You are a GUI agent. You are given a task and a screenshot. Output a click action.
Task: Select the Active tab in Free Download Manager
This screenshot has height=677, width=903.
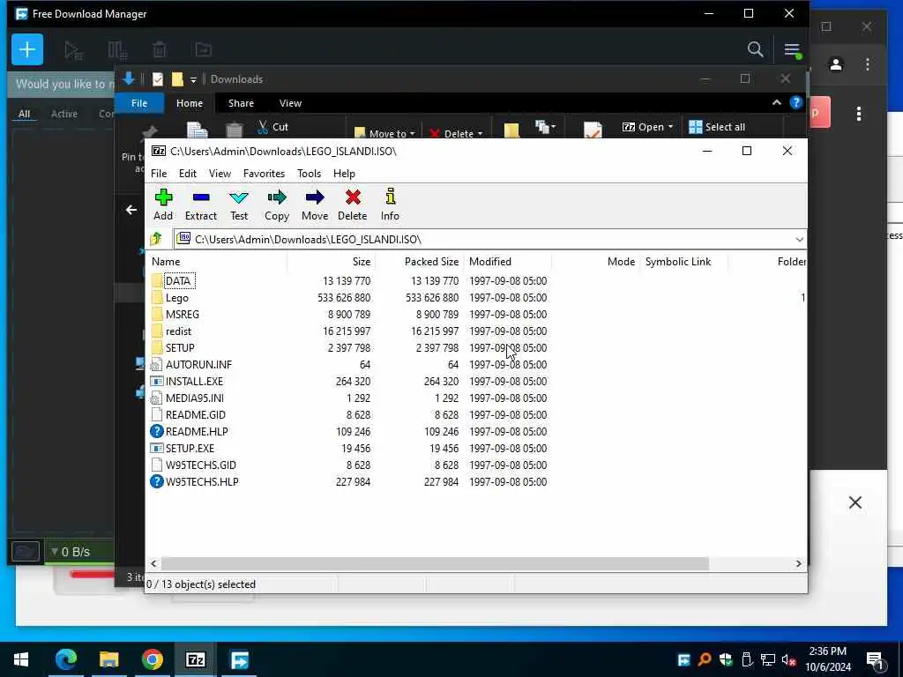63,114
